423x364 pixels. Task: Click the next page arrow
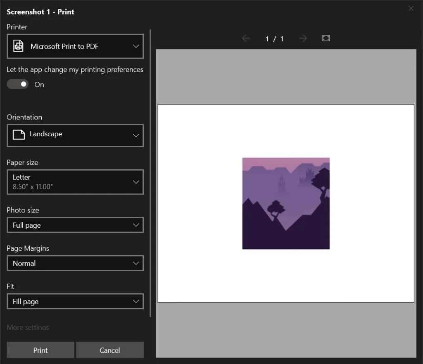click(303, 38)
